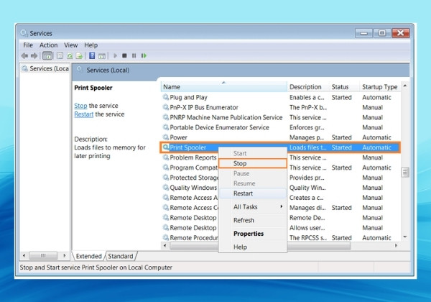The width and height of the screenshot is (431, 302).
Task: Choose Restart from the context menu
Action: point(253,193)
